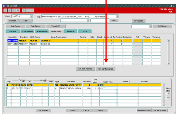Jump to last record with double-right arrow
Screen dimensions: 179x117
pyautogui.click(x=18, y=10)
